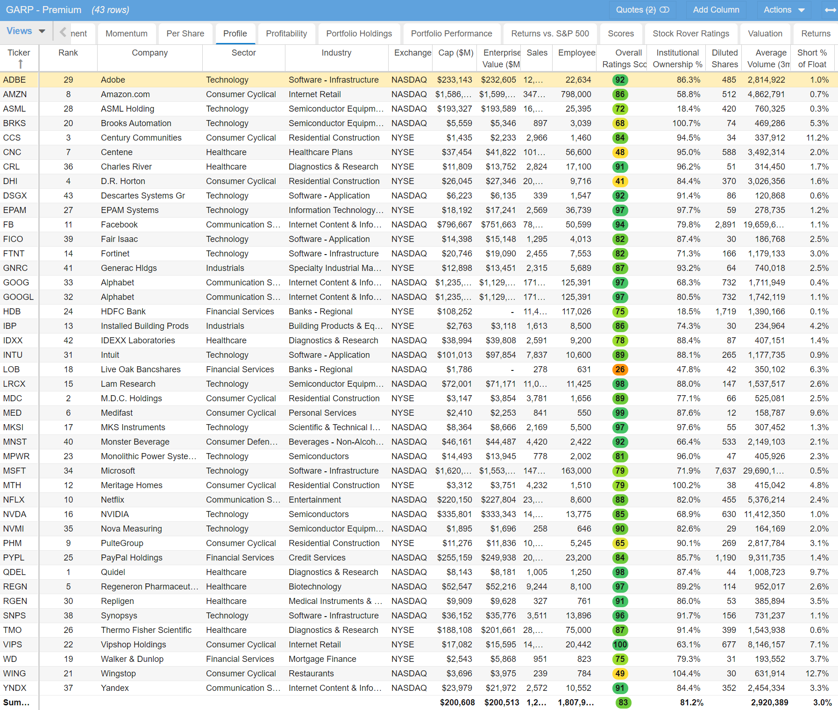Click the ascending sort arrow under Ticker
The width and height of the screenshot is (838, 710).
click(x=20, y=64)
